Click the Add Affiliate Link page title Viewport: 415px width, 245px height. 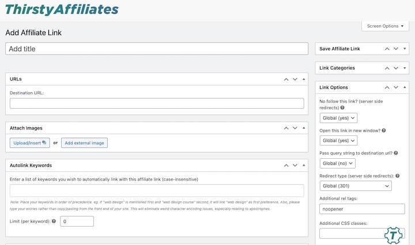tap(33, 33)
